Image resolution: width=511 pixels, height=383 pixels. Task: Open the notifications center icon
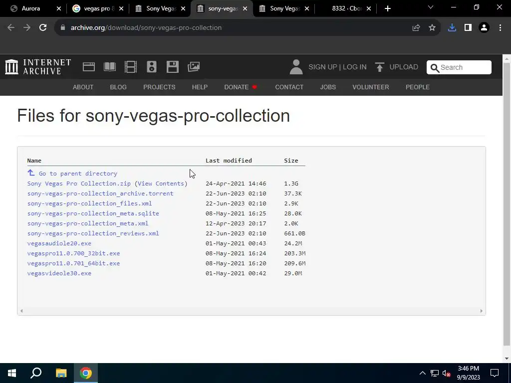(x=495, y=373)
